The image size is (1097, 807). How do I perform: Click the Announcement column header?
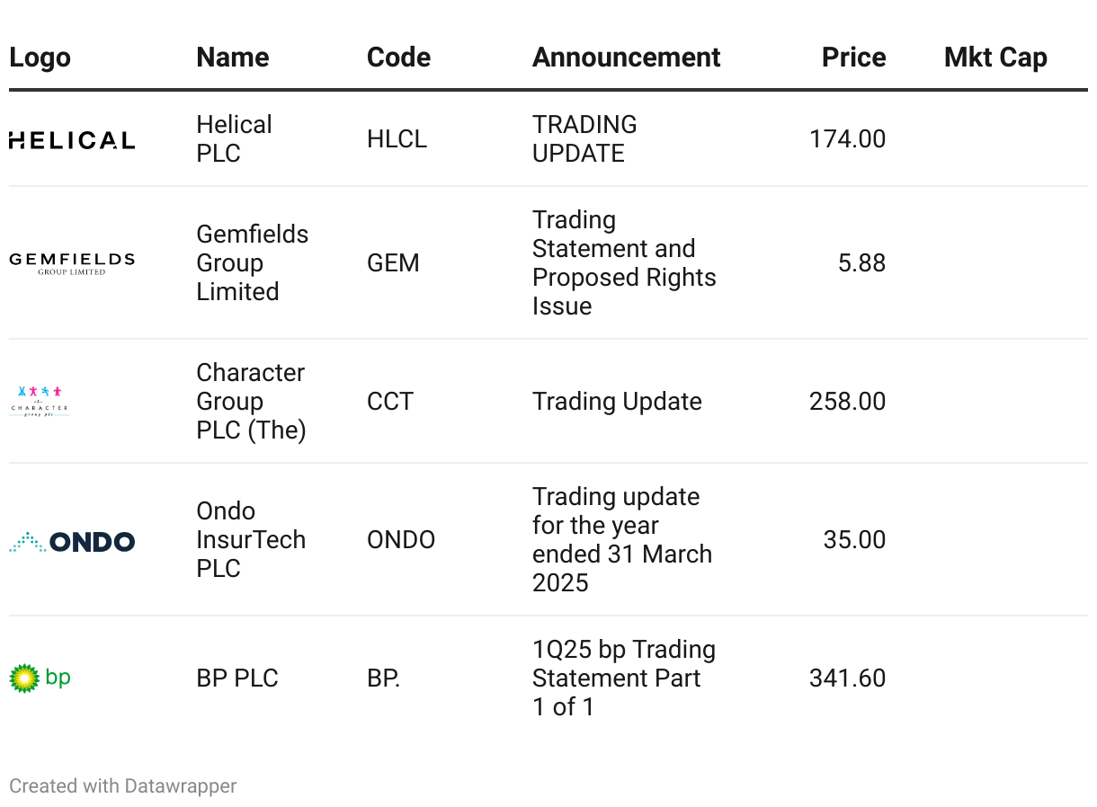click(626, 58)
